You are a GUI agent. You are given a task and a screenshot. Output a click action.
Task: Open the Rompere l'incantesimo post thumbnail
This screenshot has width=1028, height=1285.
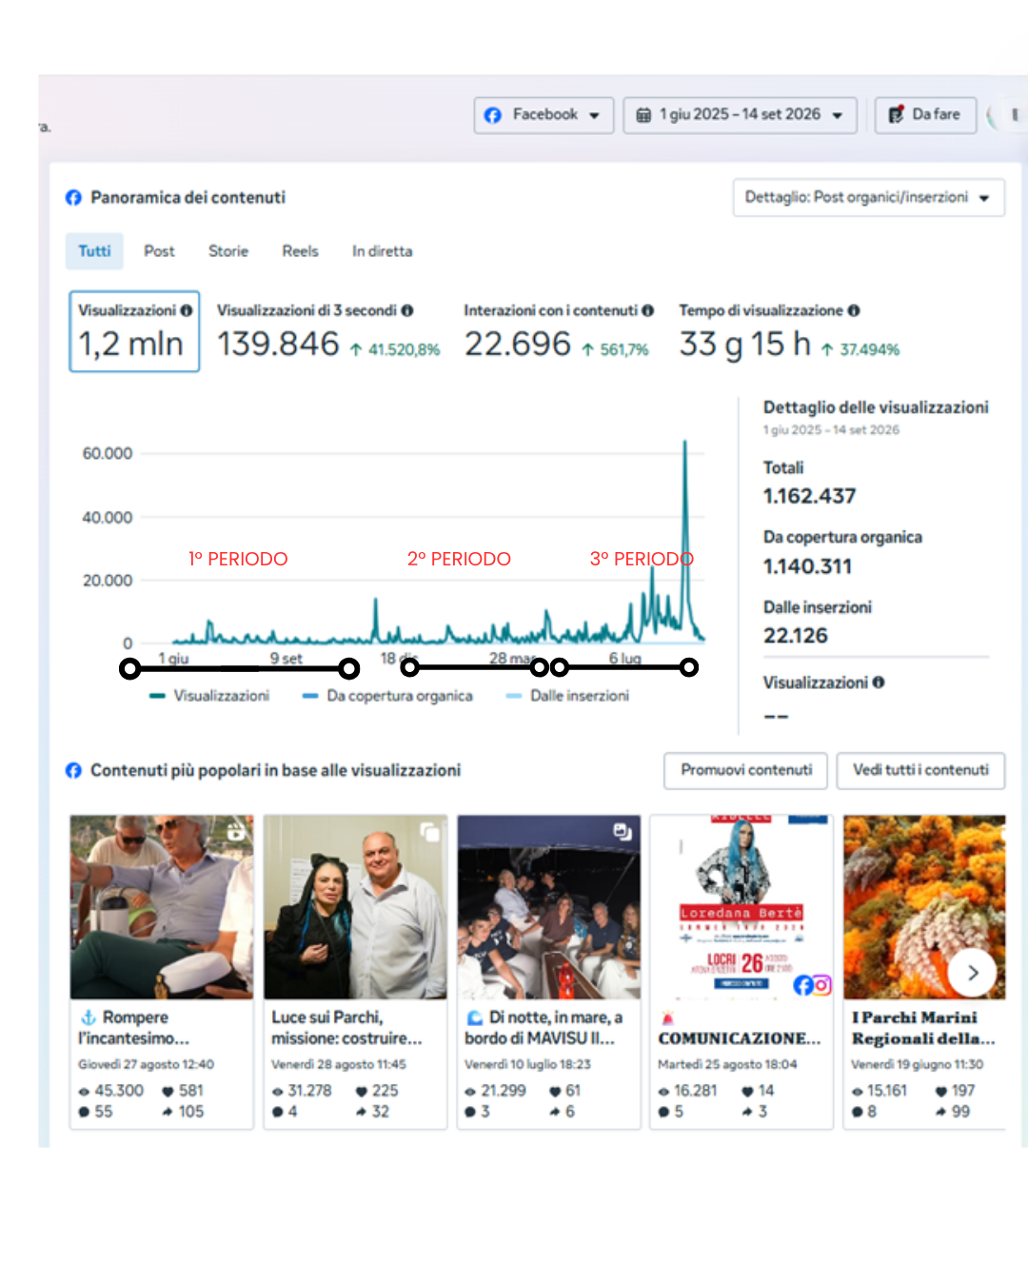162,906
